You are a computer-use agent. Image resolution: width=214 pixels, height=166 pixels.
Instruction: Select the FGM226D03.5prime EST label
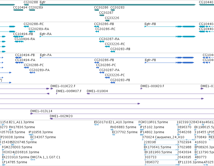17,147
